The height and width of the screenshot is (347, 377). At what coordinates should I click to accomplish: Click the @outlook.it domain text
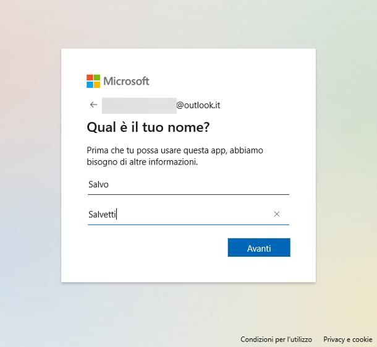point(198,105)
